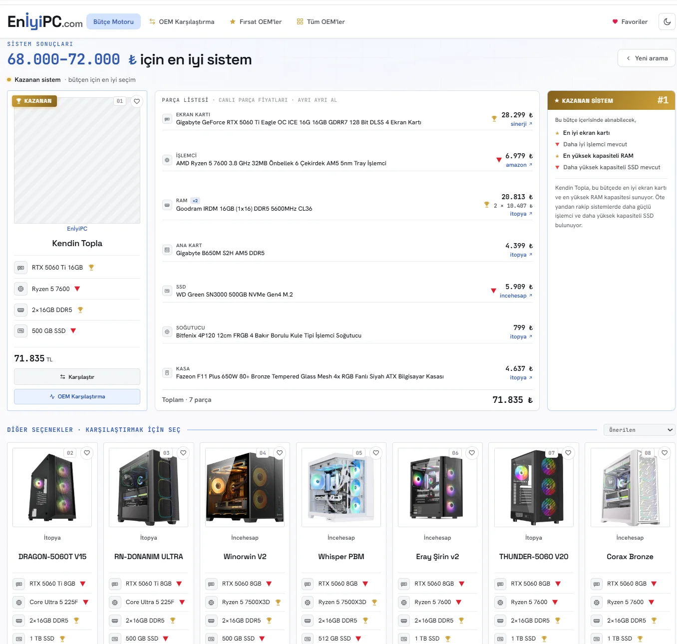
Task: Favorite the Kendin Topla winner system
Action: (x=137, y=101)
